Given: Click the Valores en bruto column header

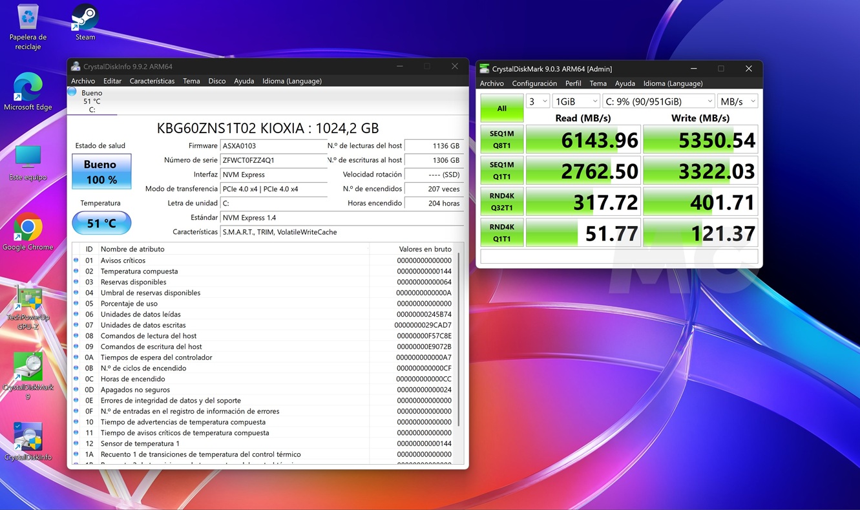Looking at the screenshot, I should (x=425, y=249).
